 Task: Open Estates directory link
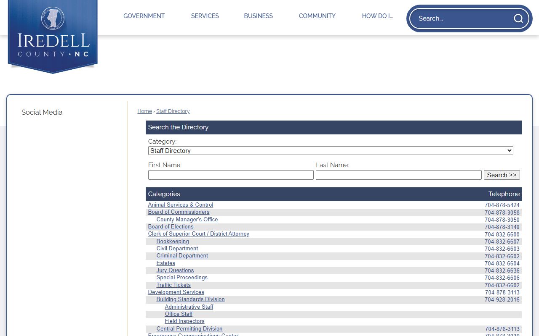click(166, 263)
